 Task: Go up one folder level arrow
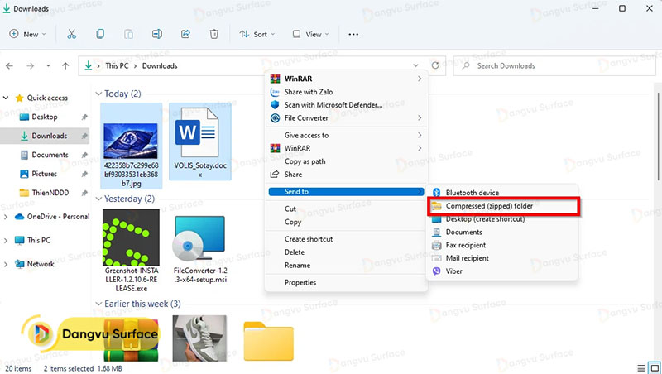(65, 65)
